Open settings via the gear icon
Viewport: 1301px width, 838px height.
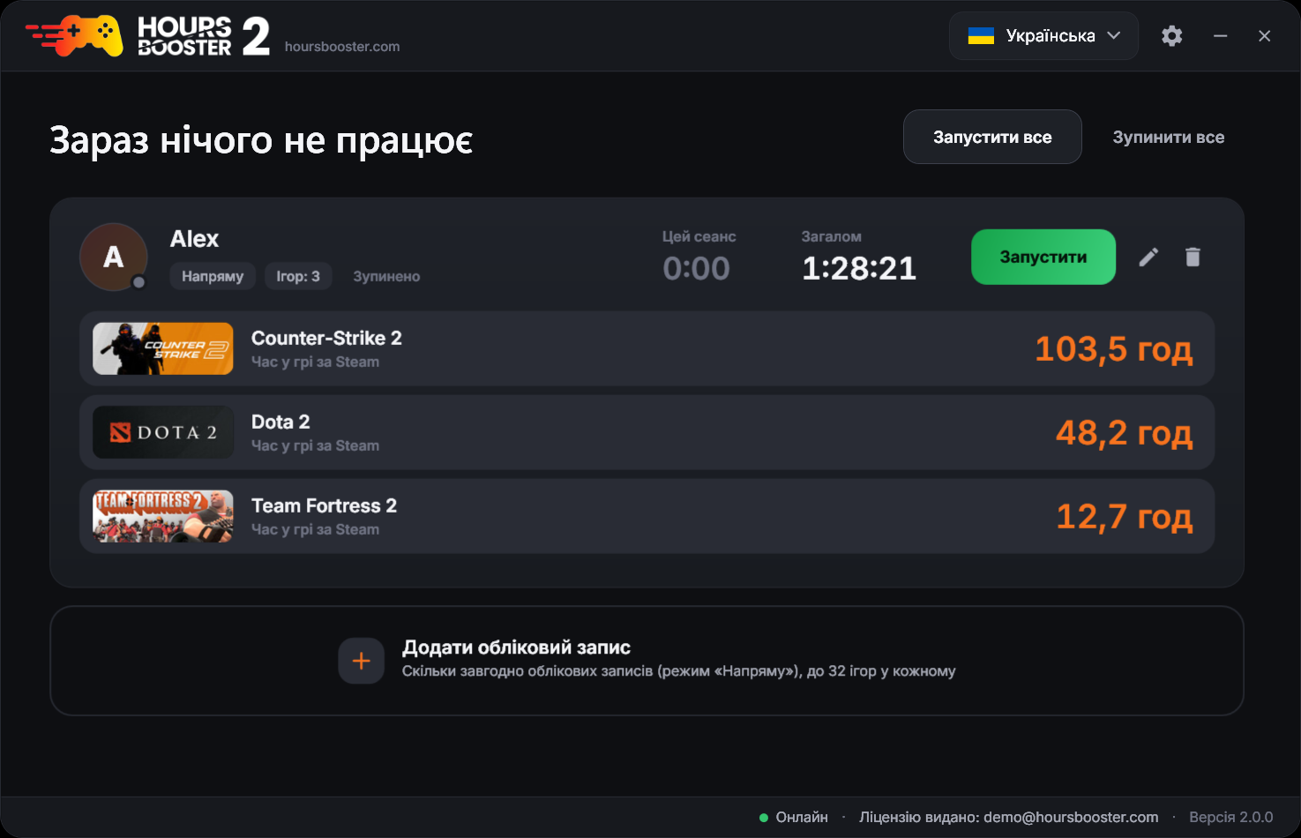[x=1171, y=36]
